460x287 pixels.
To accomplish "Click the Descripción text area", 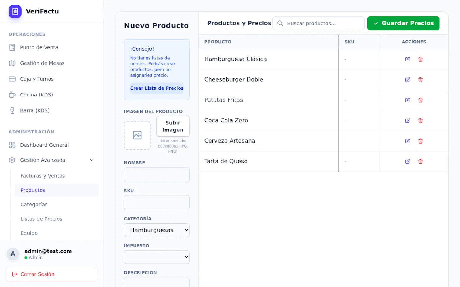I will point(157,282).
